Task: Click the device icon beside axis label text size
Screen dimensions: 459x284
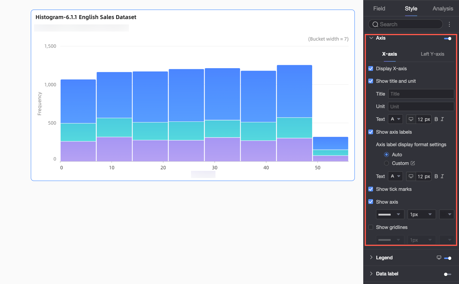Action: 411,176
